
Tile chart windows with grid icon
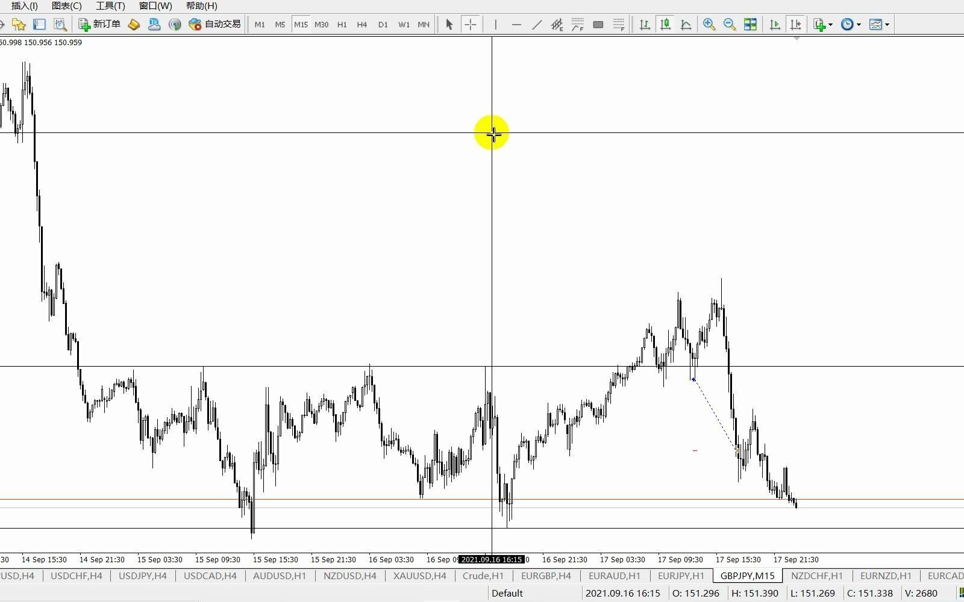click(x=750, y=25)
